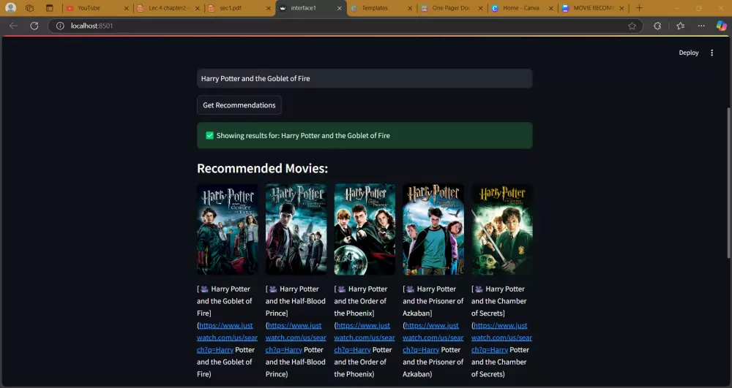Open JustWatch link under Prisoner of Azkaban
This screenshot has width=732, height=388.
pyautogui.click(x=433, y=338)
